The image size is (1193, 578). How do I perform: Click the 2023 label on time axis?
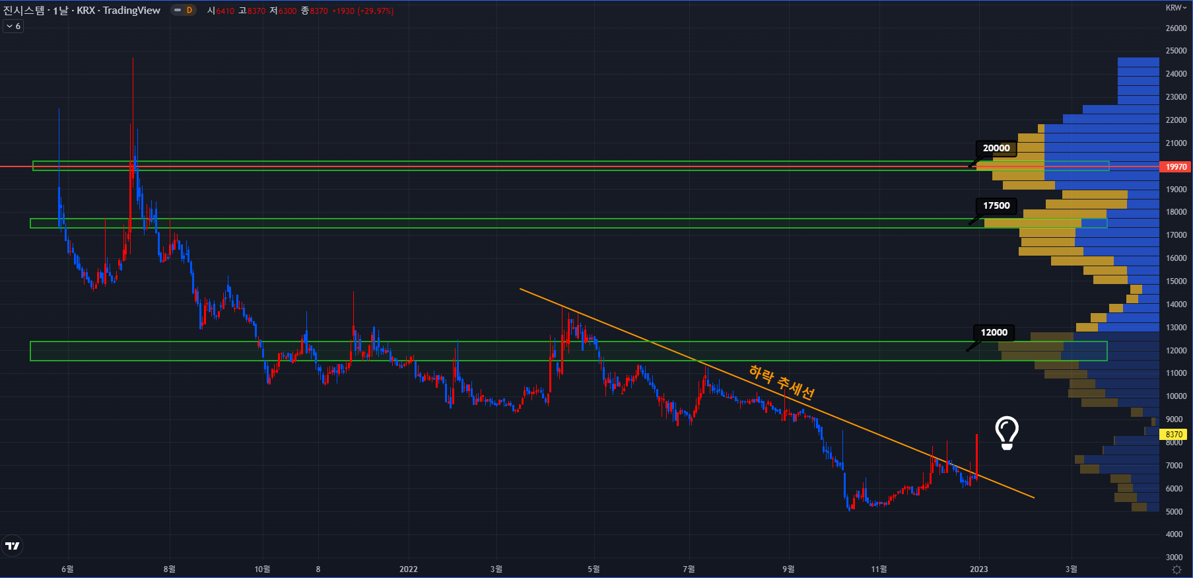978,569
